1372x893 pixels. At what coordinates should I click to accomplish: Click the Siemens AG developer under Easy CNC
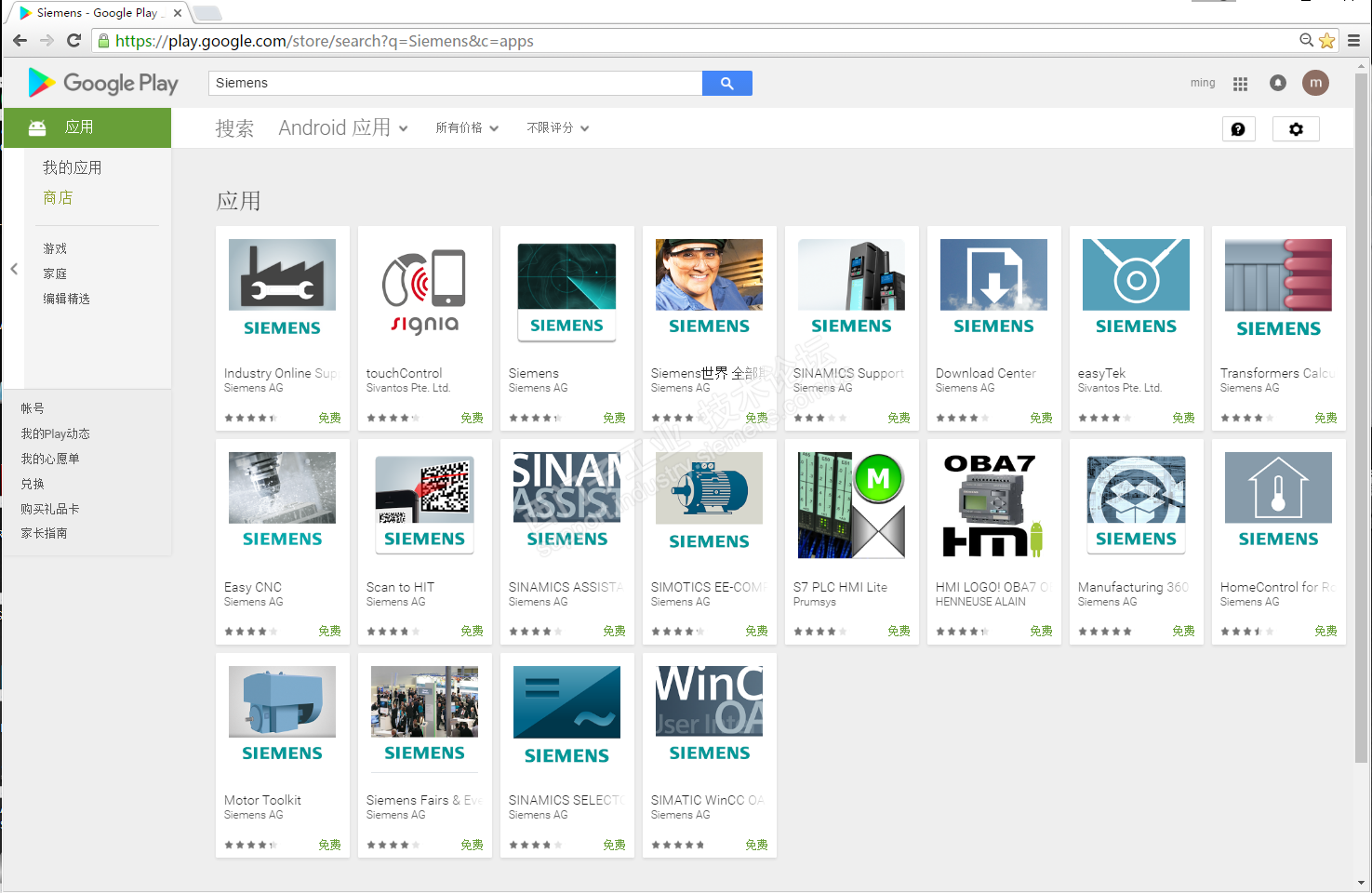254,602
